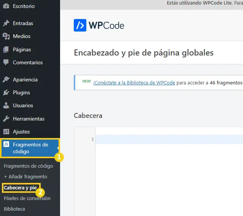Viewport: 243px width, 216px height.
Task: Click the Plugins plug icon
Action: 6,92
